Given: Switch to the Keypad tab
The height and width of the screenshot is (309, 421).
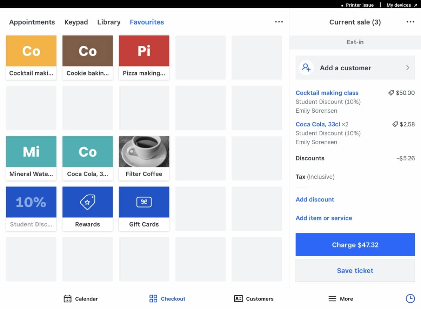Looking at the screenshot, I should pyautogui.click(x=76, y=22).
